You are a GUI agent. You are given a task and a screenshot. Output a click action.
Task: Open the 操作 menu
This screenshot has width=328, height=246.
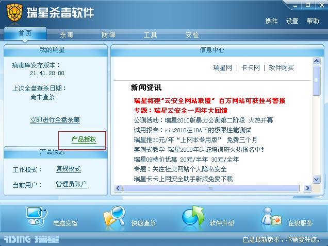coord(271,21)
